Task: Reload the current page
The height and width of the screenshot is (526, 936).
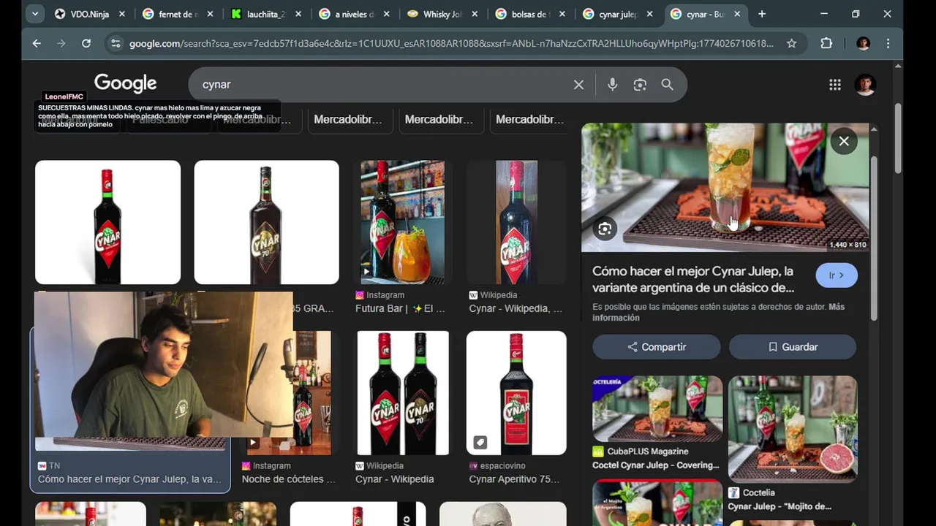Action: click(86, 43)
